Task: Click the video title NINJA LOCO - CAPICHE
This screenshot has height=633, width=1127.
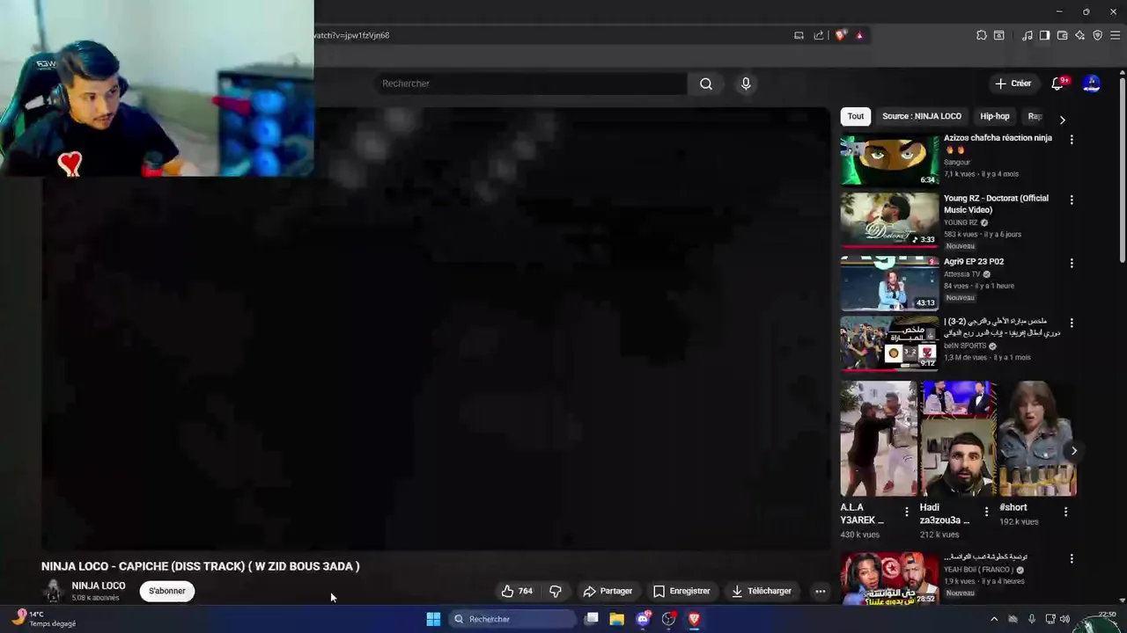Action: click(x=201, y=566)
